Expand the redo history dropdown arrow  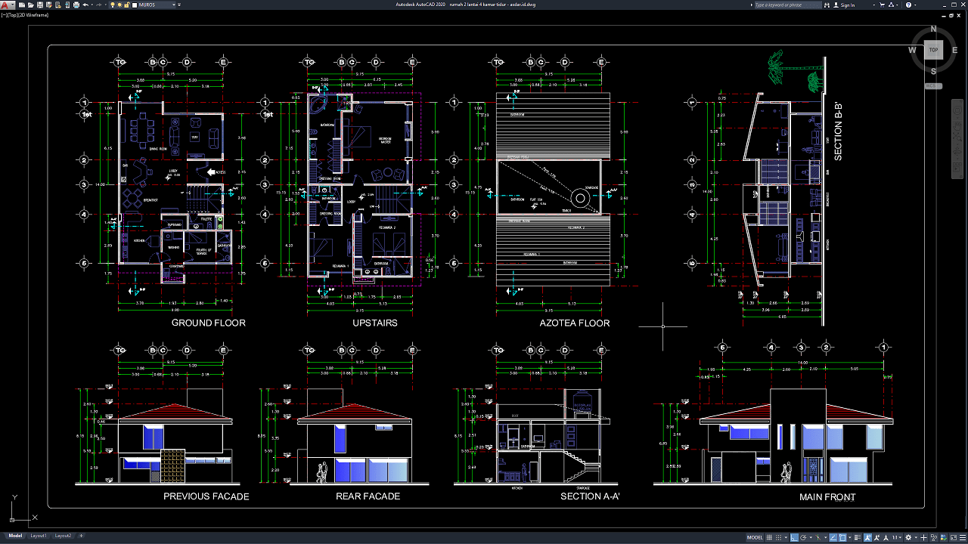click(x=105, y=5)
